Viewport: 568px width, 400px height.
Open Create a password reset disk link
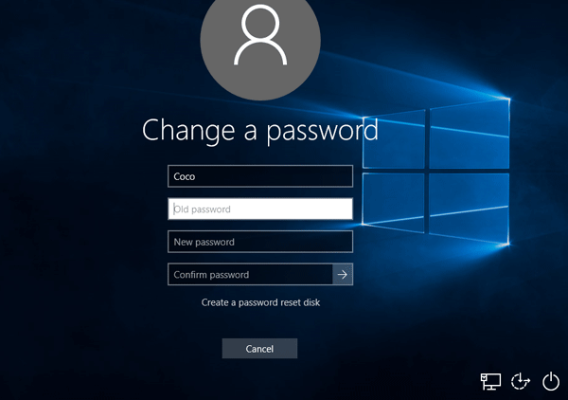click(x=260, y=302)
